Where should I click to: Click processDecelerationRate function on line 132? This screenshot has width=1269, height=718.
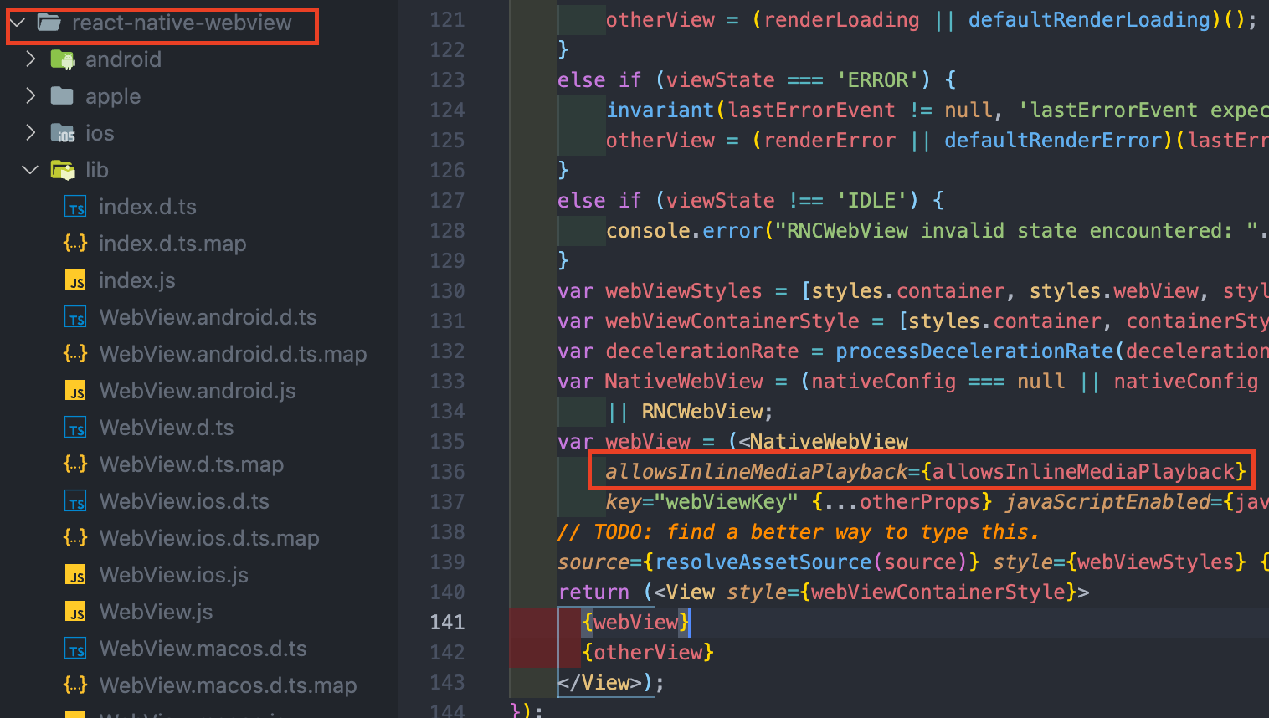pos(974,351)
